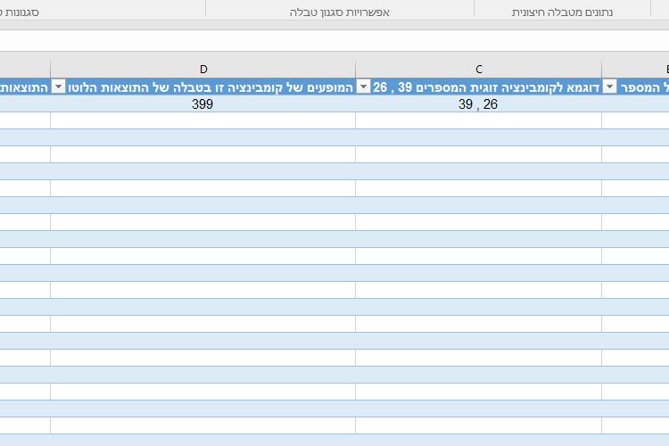
Task: Select the row 2 cell right of "39 , 26"
Action: tap(635, 103)
